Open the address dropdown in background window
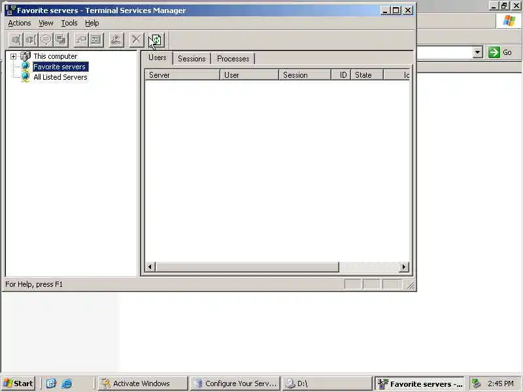 478,52
